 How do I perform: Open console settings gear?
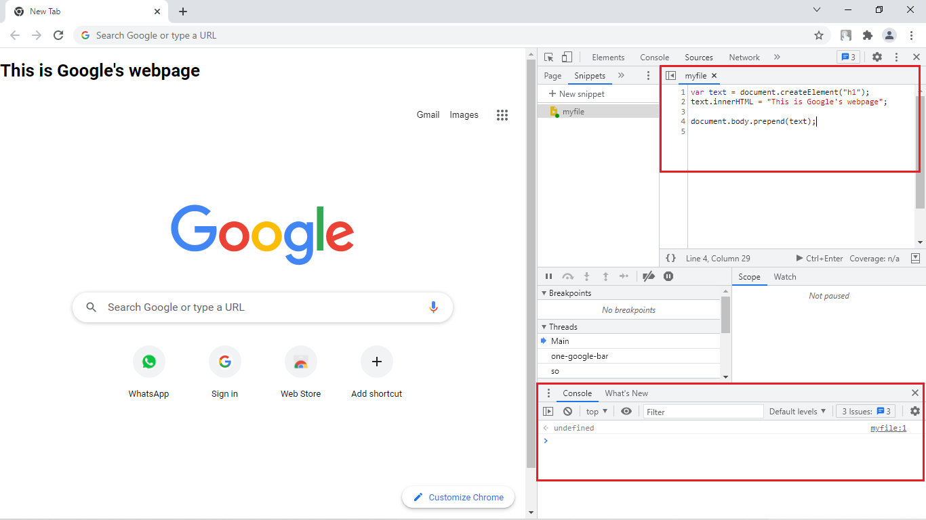point(915,412)
